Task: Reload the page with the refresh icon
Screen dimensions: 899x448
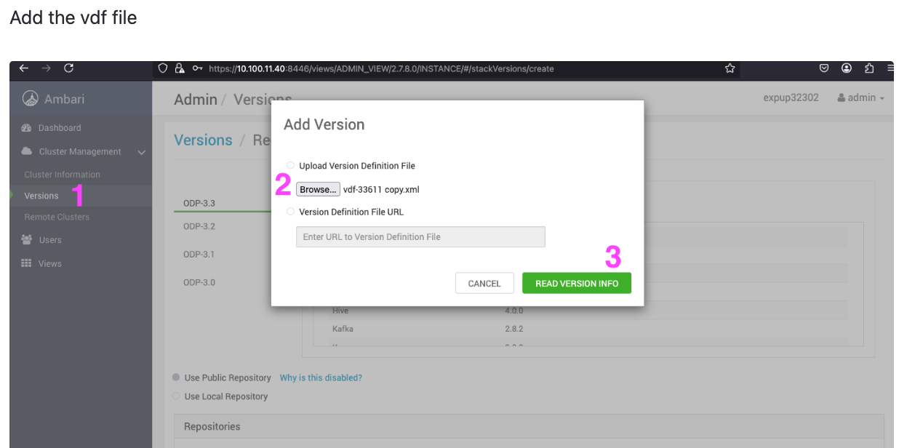Action: 69,68
